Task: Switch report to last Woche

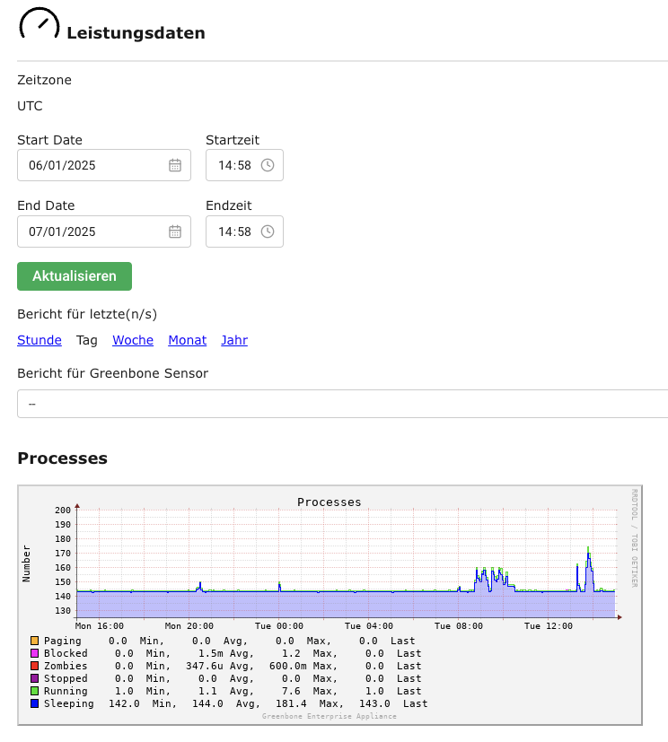Action: (133, 340)
